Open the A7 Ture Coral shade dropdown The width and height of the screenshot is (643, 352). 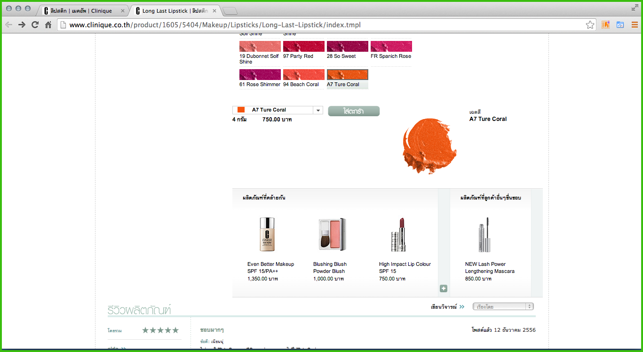tap(278, 110)
